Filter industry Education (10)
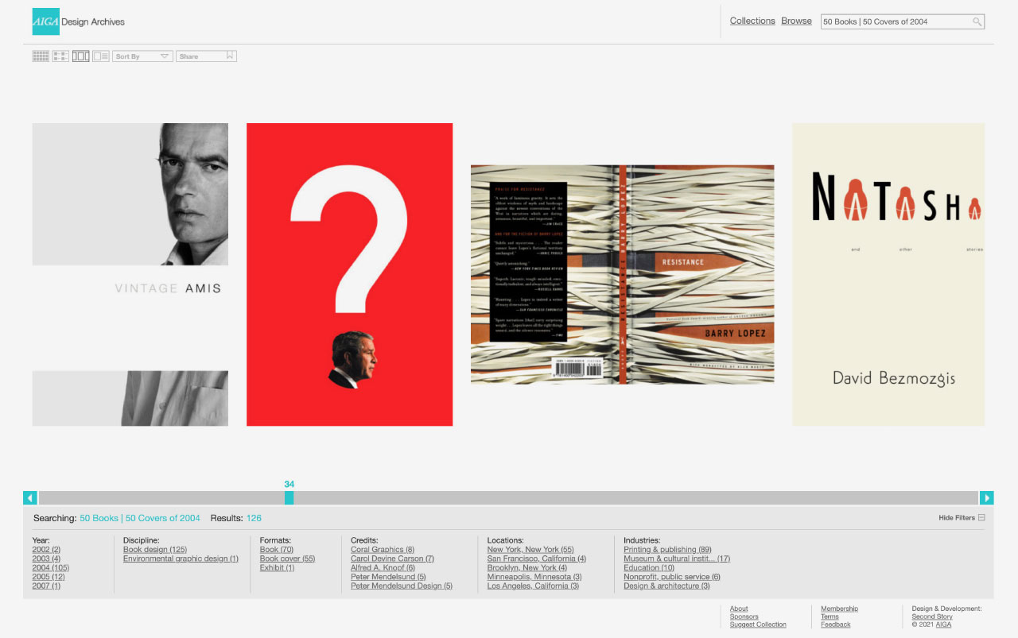The width and height of the screenshot is (1018, 638). (x=649, y=568)
